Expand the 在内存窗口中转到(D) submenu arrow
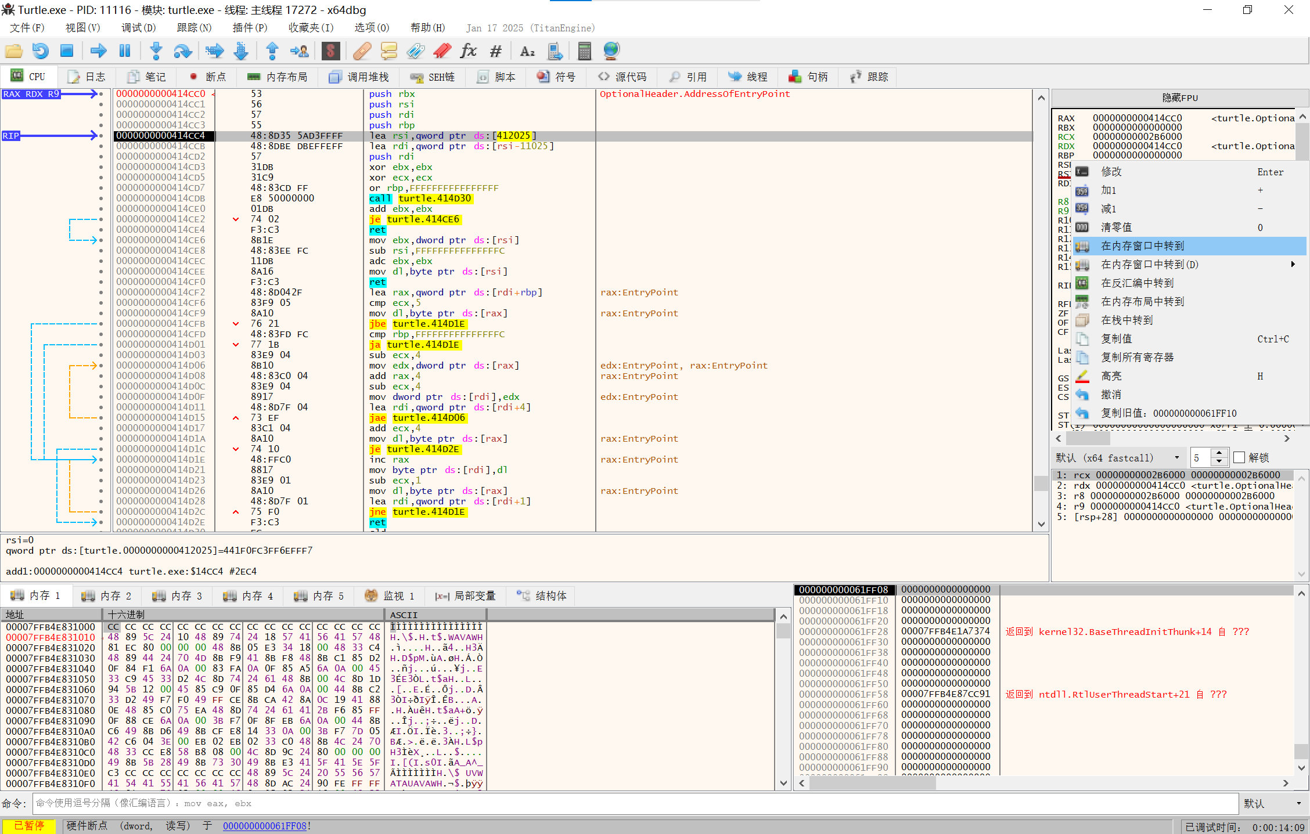The height and width of the screenshot is (834, 1310). pos(1293,264)
